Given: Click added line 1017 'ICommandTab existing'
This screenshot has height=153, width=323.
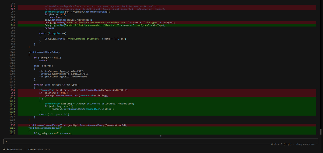Looking at the screenshot, I should coord(89,104).
